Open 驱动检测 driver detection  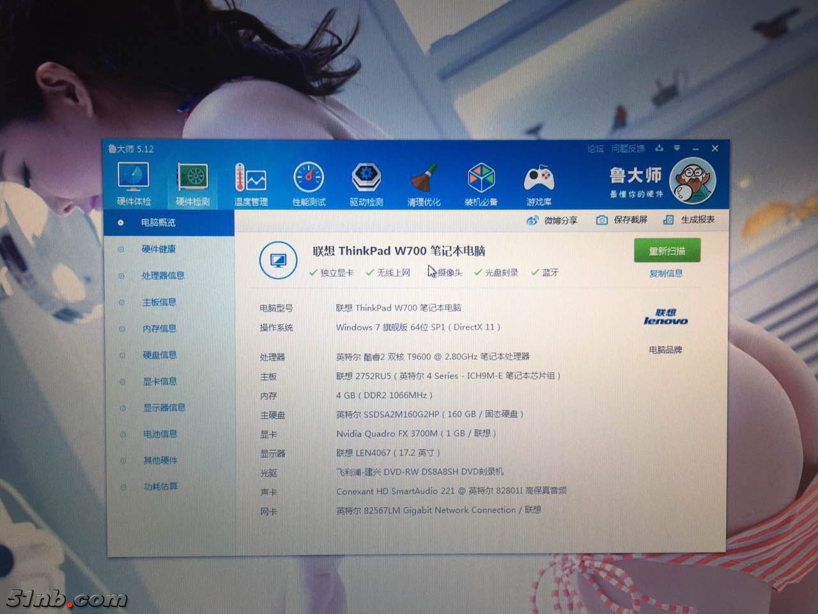[x=366, y=182]
